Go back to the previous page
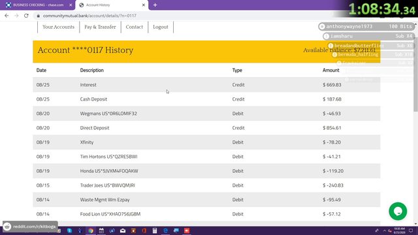This screenshot has height=235, width=418. [x=7, y=16]
